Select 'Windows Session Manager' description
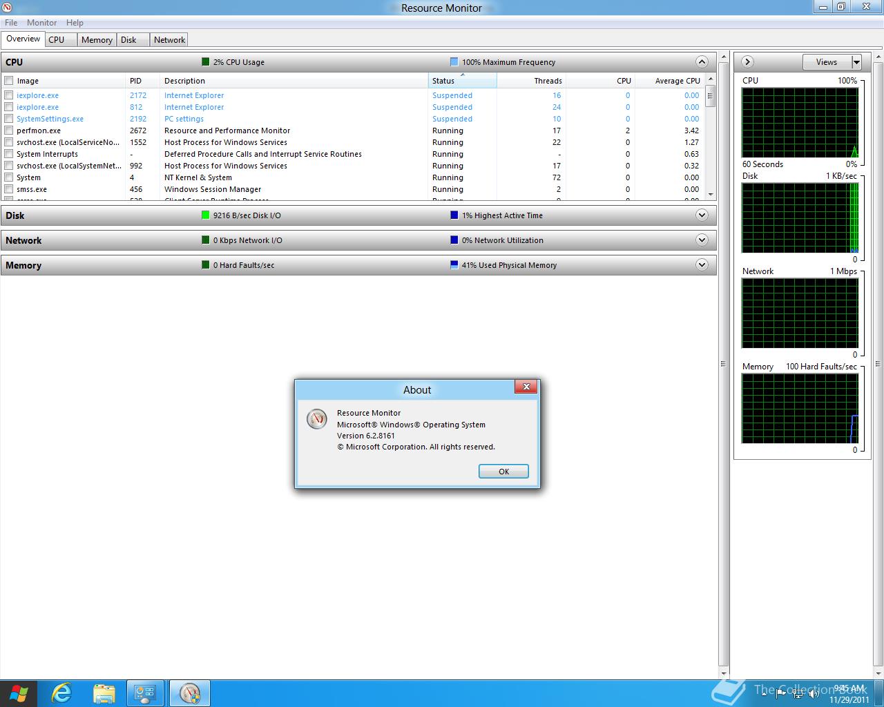884x707 pixels. pyautogui.click(x=213, y=189)
